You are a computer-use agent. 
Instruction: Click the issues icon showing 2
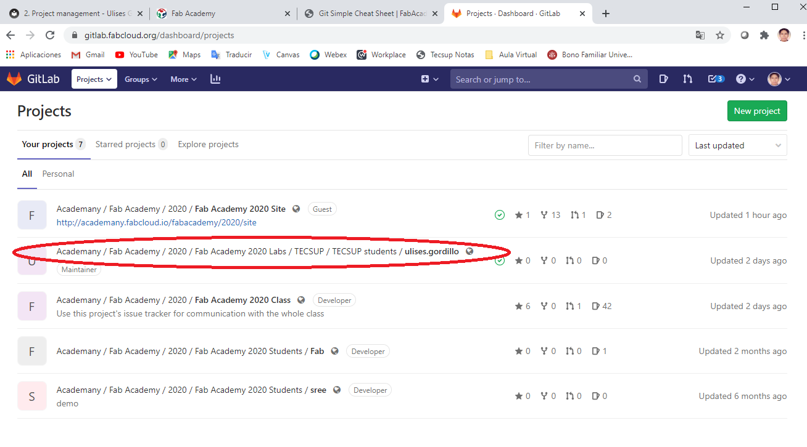pos(600,215)
